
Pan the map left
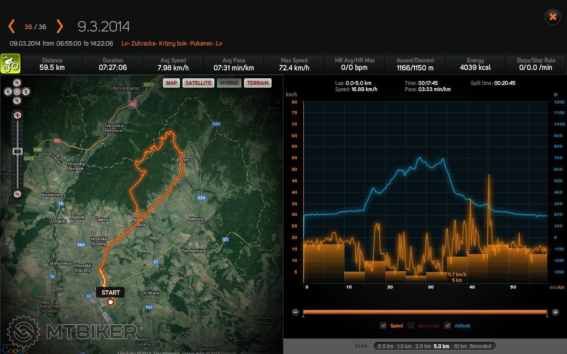click(x=8, y=92)
